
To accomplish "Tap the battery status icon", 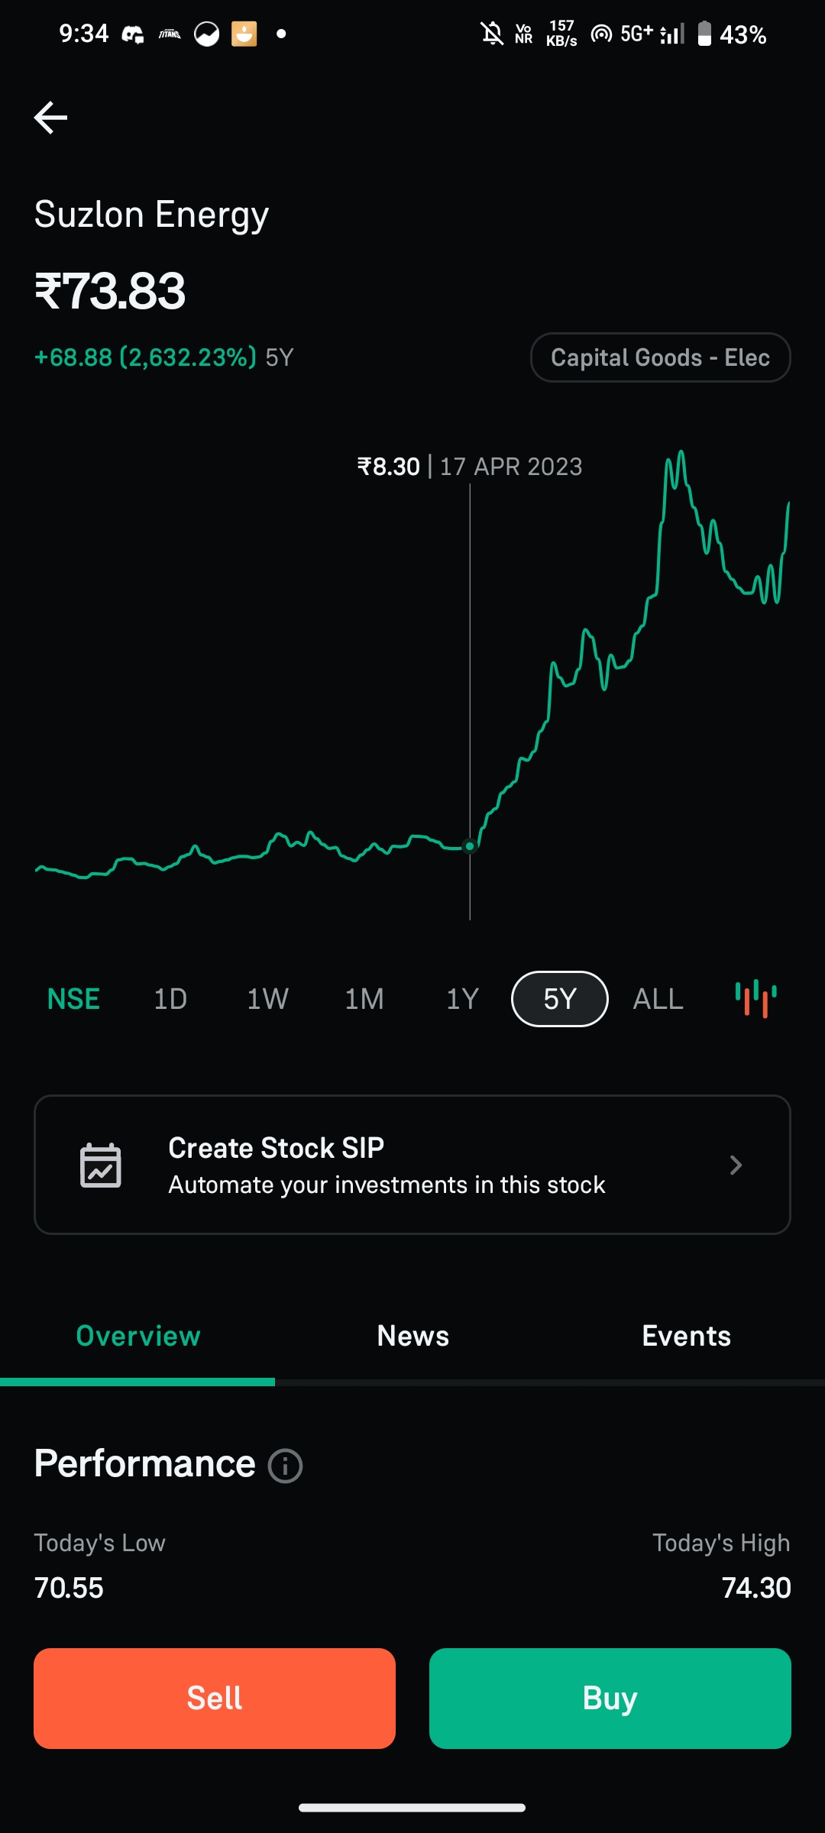I will point(704,34).
